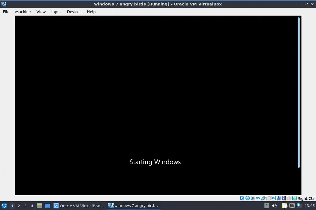Screen dimensions: 316x210
Task: Open the File menu
Action: tap(6, 12)
